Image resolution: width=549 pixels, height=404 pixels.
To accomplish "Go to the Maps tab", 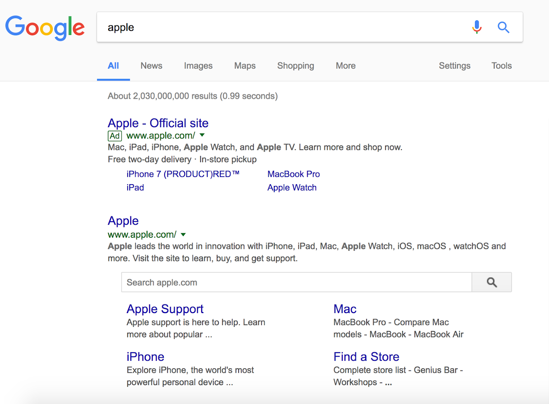I will tap(245, 66).
